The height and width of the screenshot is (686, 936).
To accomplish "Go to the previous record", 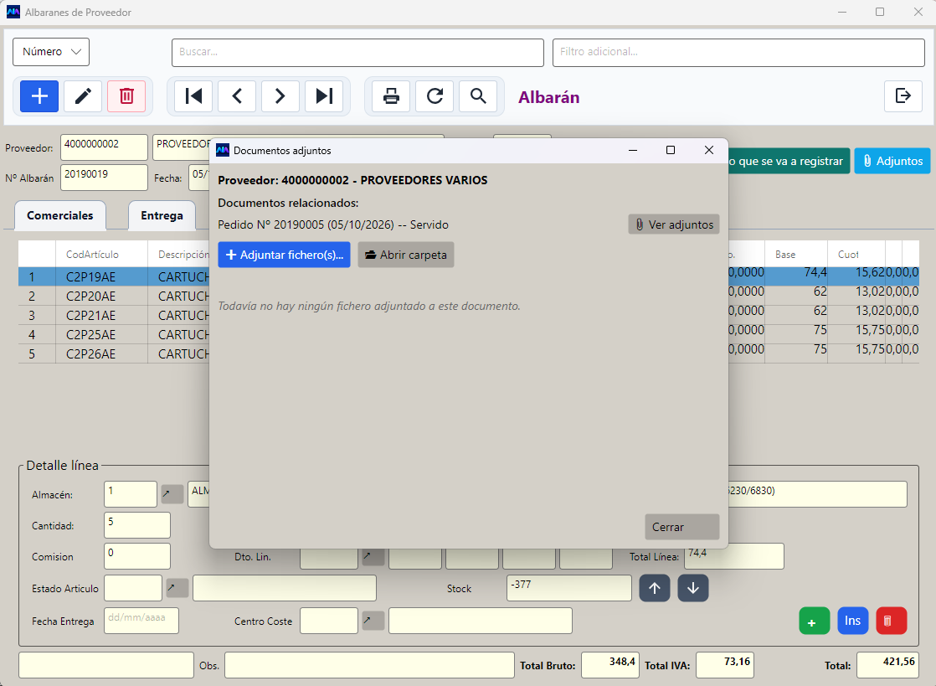I will pos(237,96).
